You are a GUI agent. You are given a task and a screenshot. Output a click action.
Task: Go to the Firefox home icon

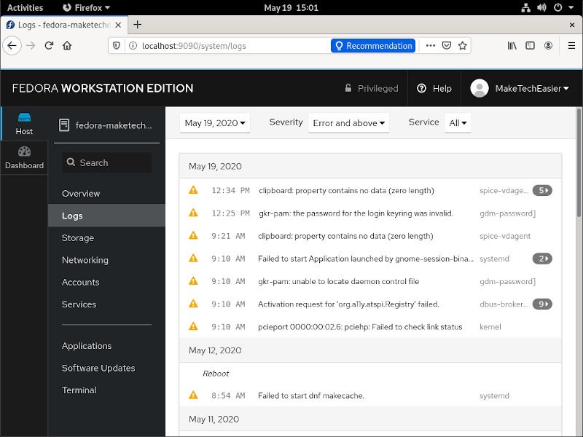tap(67, 45)
